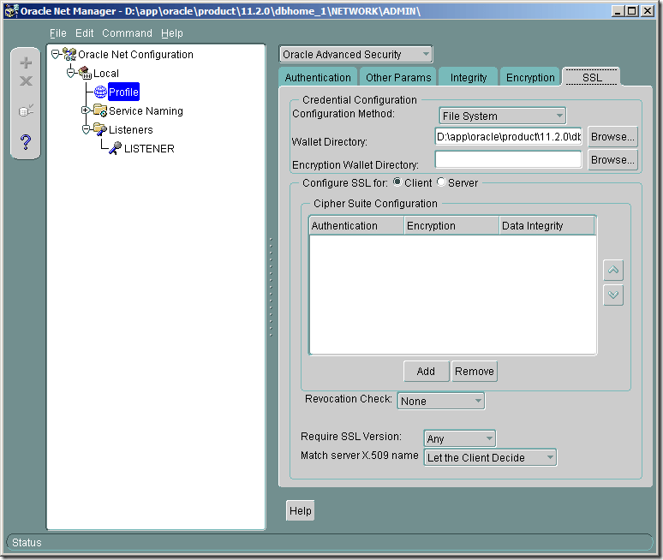Click Browse next to Wallet Directory
The height and width of the screenshot is (560, 663).
pyautogui.click(x=612, y=137)
